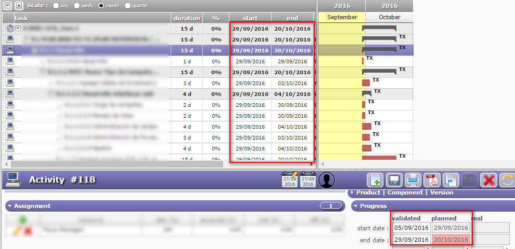
Task: Collapse the Assignment section
Action: [x=9, y=206]
